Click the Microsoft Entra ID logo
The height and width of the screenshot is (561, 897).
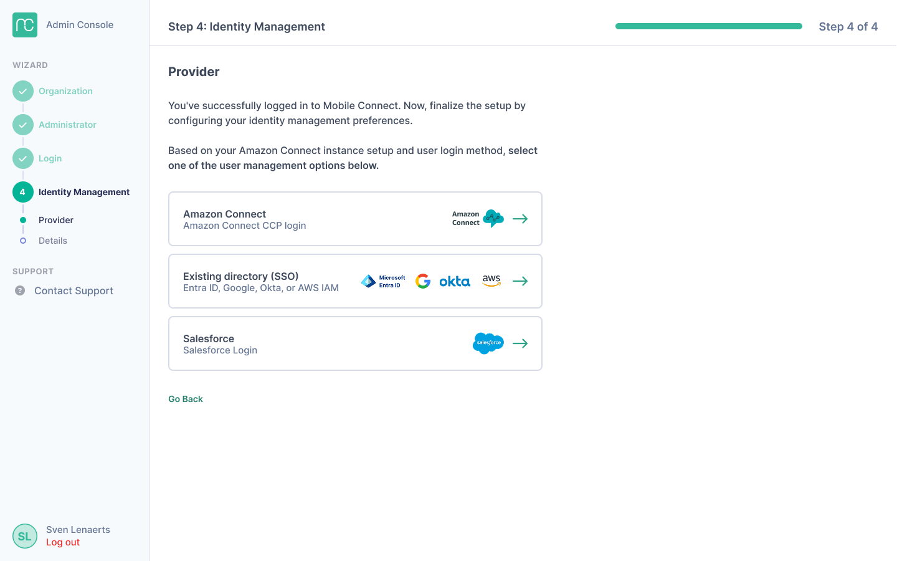(x=383, y=281)
